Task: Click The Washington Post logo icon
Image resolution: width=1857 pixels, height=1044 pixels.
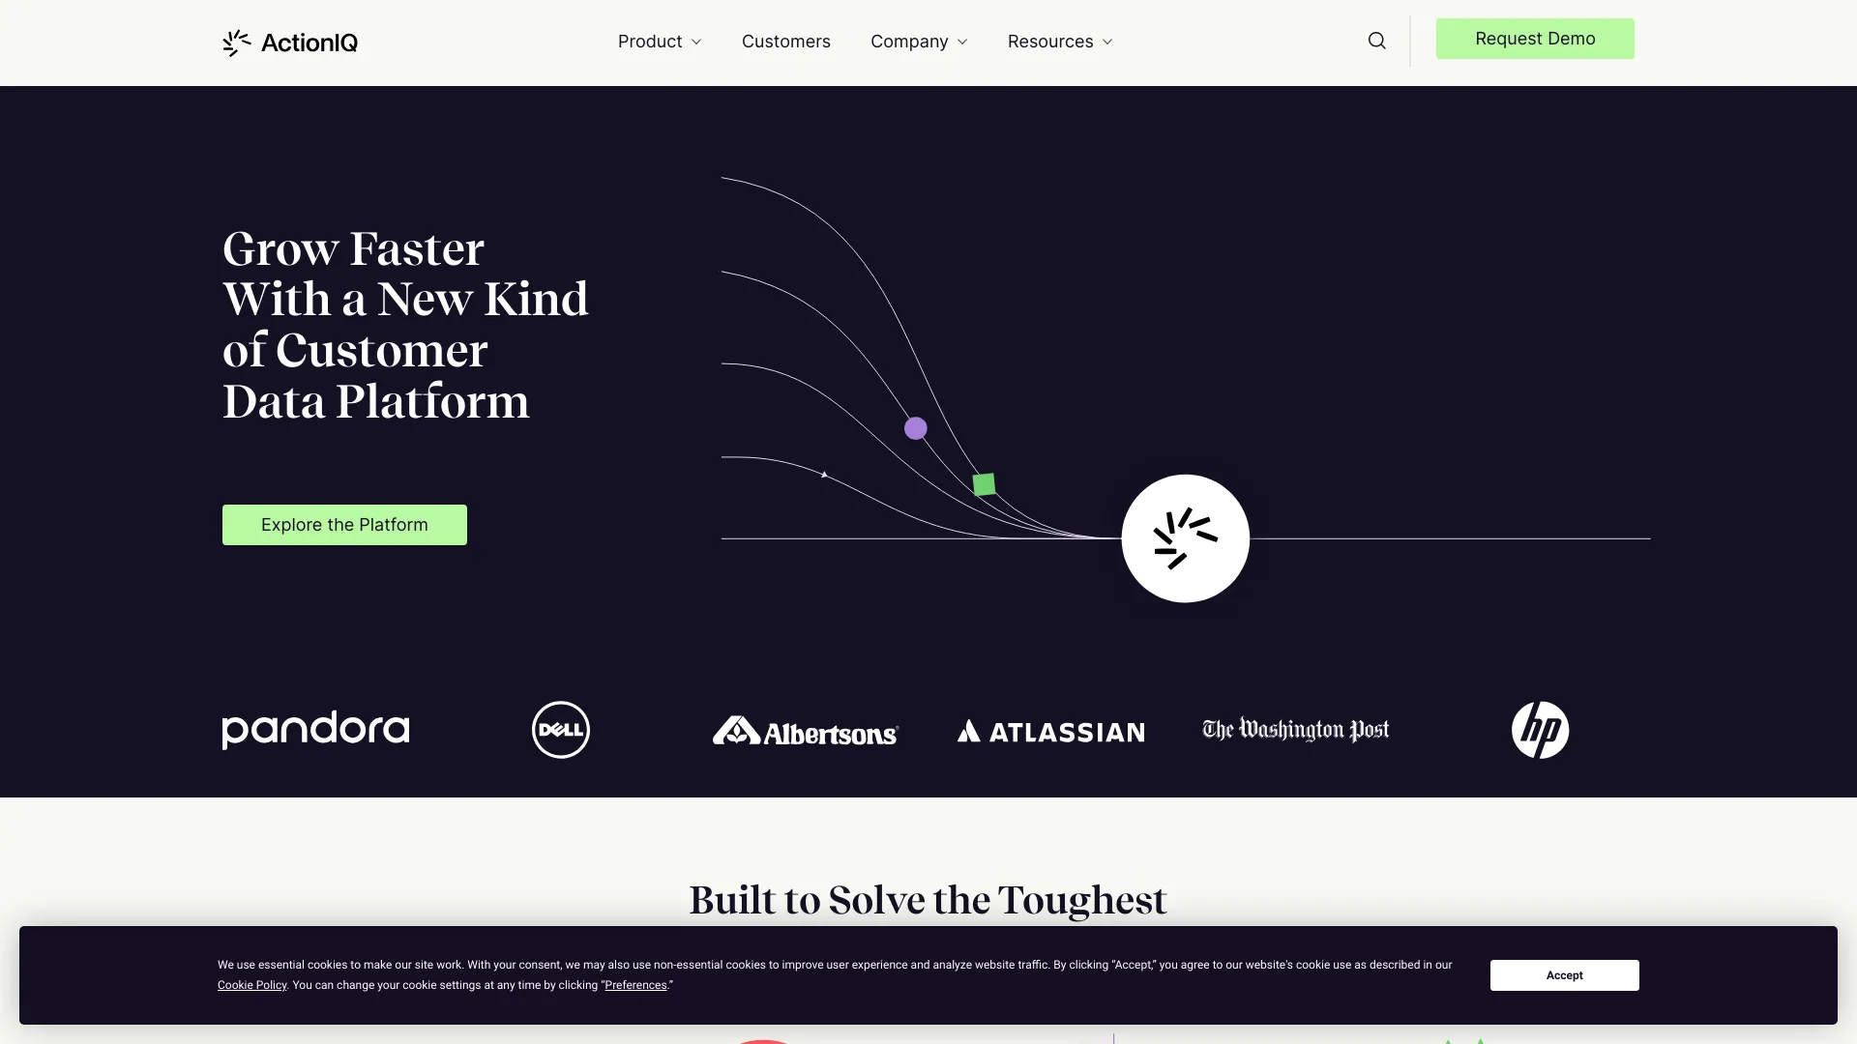Action: (x=1294, y=729)
